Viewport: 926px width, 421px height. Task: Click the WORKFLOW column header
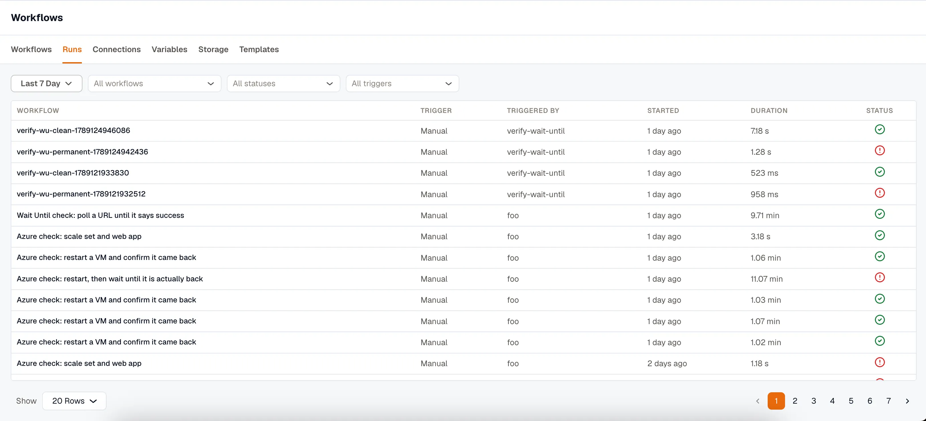click(x=38, y=110)
